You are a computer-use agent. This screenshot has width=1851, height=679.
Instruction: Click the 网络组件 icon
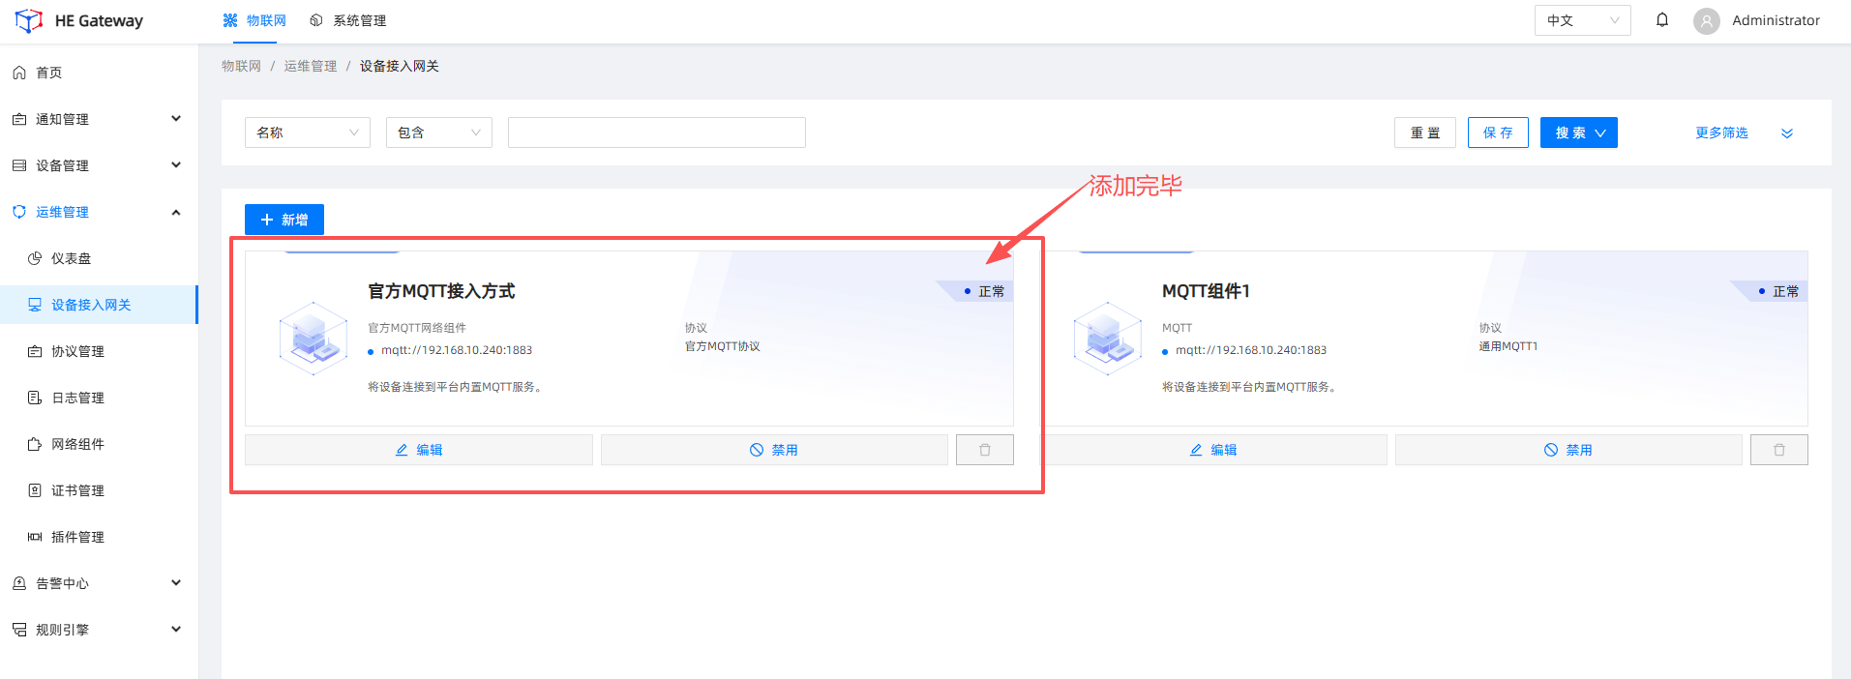coord(35,444)
